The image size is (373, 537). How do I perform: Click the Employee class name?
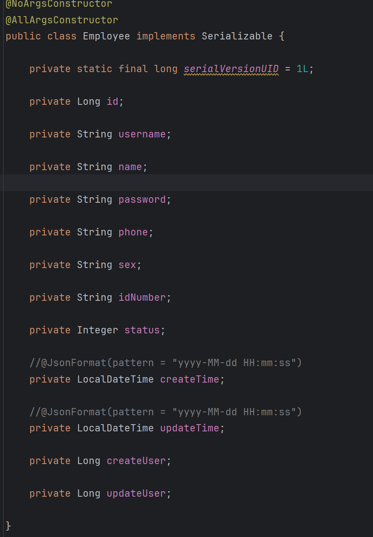107,36
